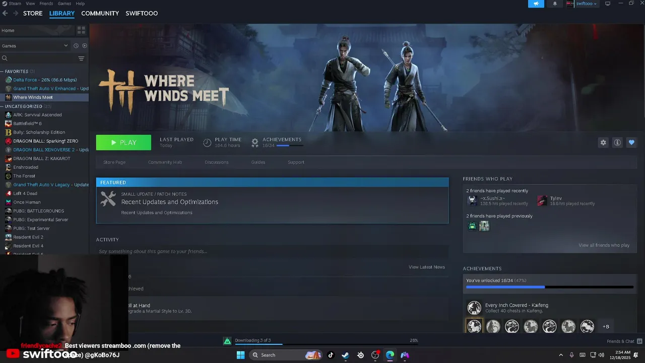The image size is (645, 363).
Task: Go back with the left arrow
Action: tap(5, 13)
